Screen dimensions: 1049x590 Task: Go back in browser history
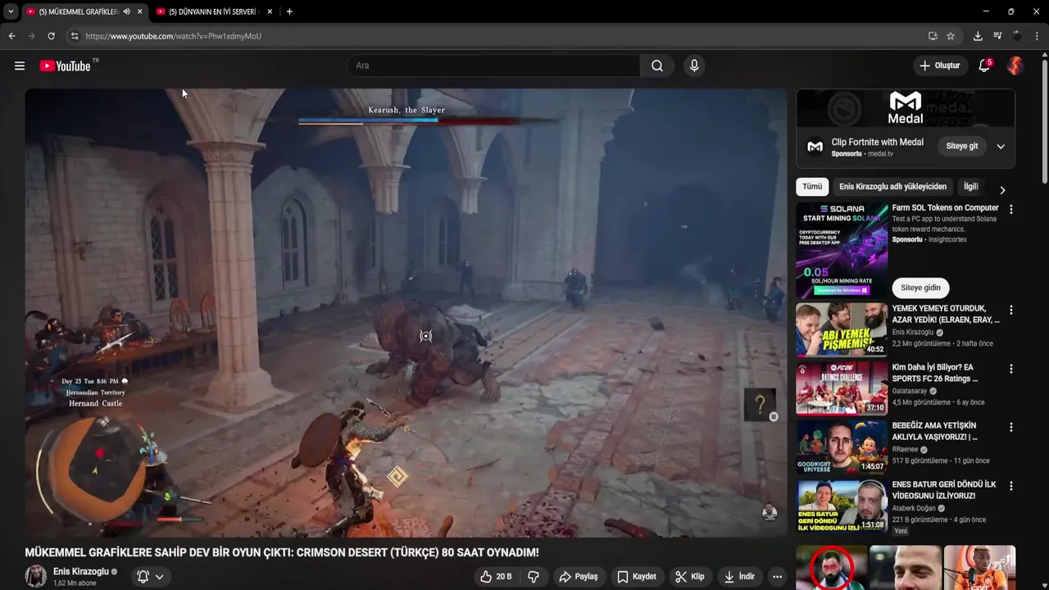point(11,36)
